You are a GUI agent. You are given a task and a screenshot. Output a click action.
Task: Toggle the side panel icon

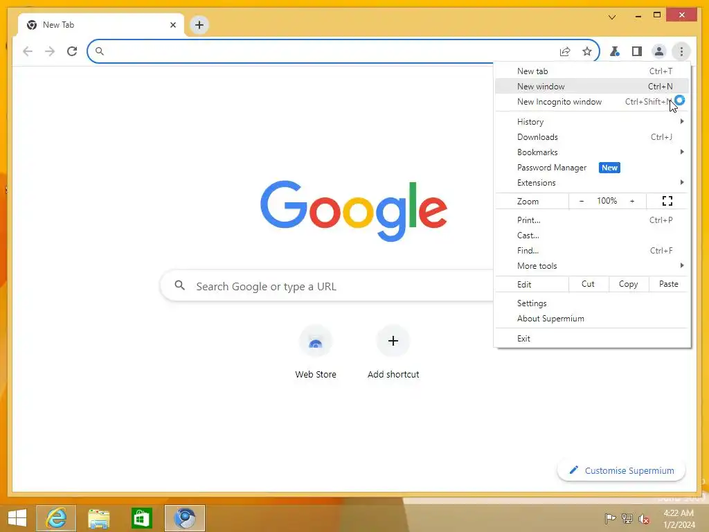637,51
